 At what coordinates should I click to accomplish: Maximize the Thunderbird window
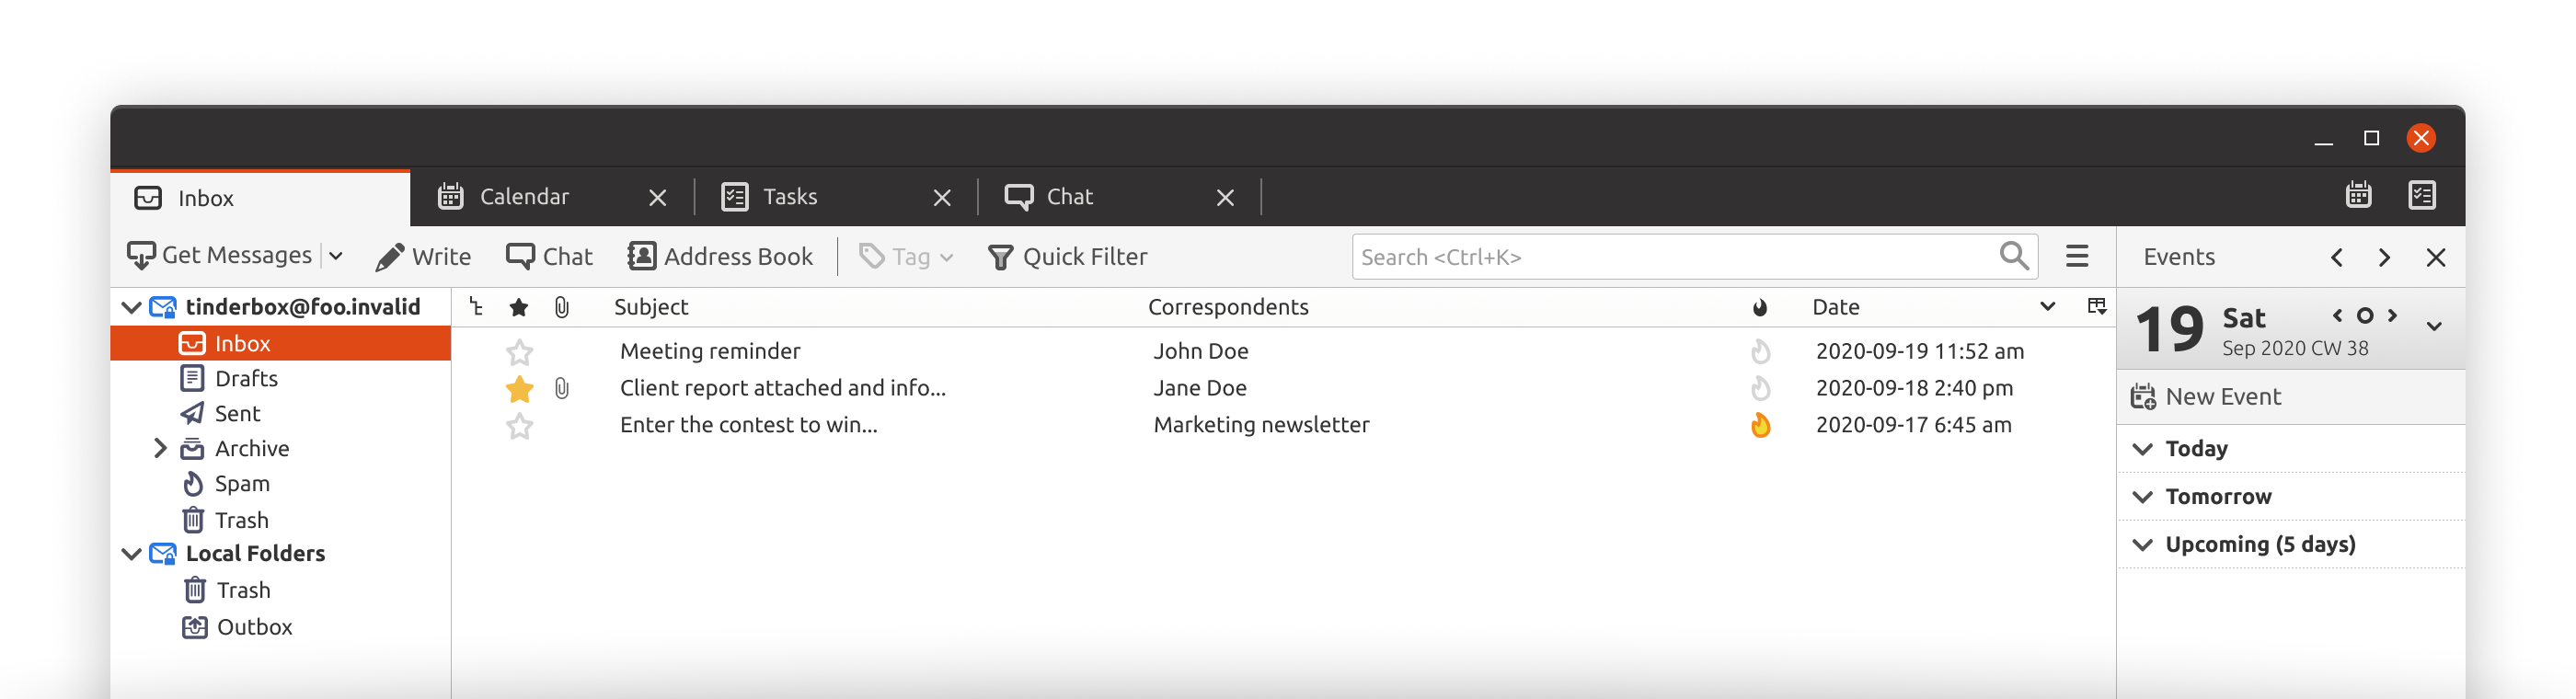[x=2371, y=138]
